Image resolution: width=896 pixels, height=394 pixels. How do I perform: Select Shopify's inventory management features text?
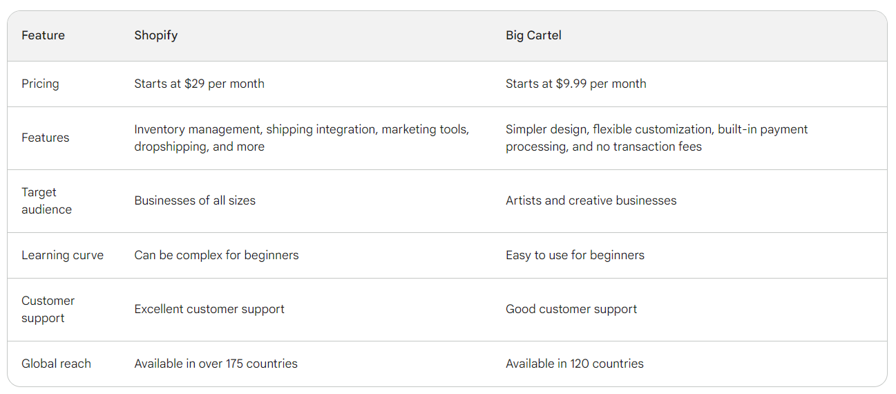click(301, 138)
